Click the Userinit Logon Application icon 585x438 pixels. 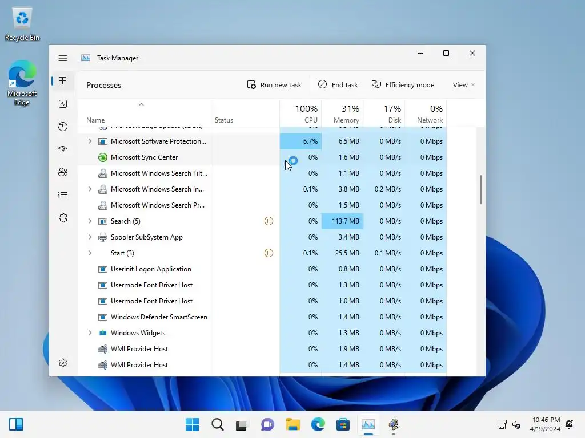[103, 269]
